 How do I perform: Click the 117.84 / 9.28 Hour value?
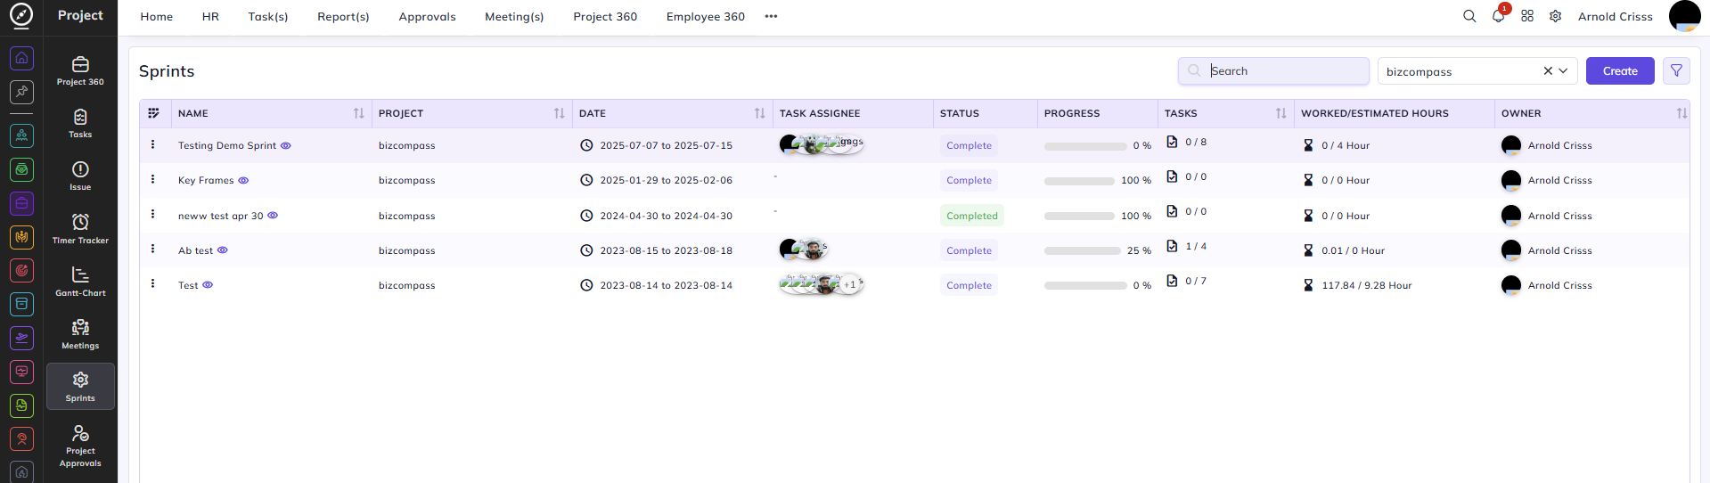(1367, 285)
